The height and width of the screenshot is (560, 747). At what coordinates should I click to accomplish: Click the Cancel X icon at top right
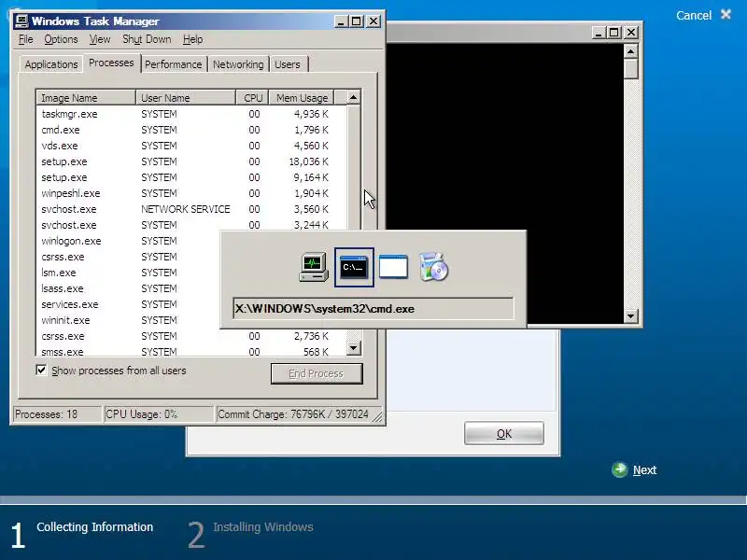point(726,15)
